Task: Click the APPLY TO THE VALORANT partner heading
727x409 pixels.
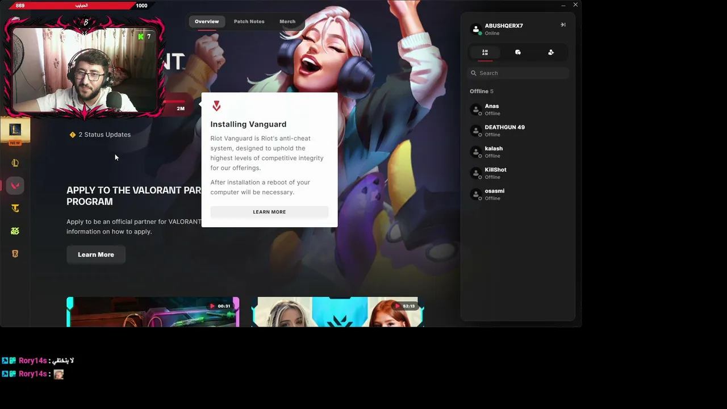Action: (x=134, y=196)
